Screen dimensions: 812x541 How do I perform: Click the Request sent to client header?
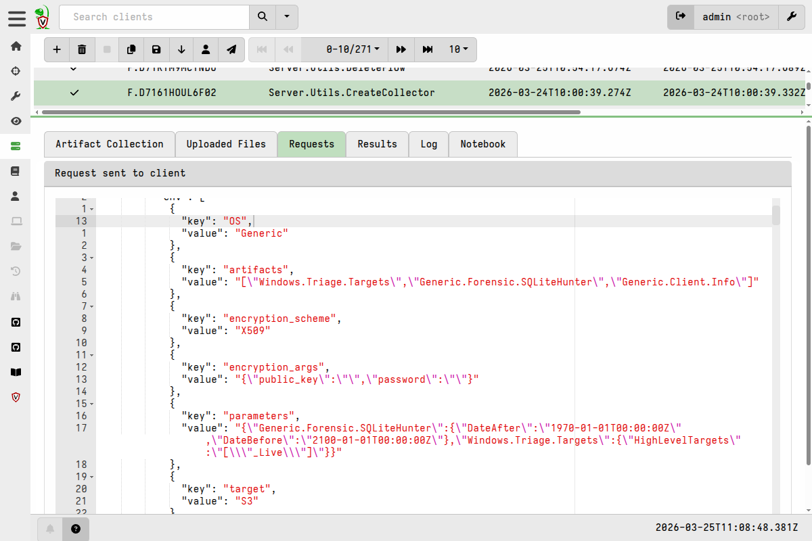pos(418,174)
